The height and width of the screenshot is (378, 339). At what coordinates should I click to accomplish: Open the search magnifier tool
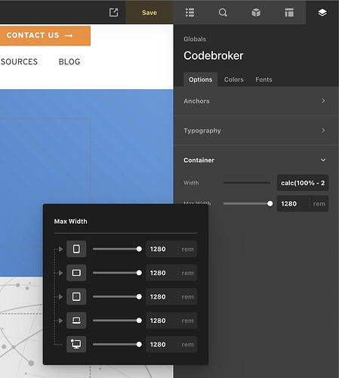point(223,12)
